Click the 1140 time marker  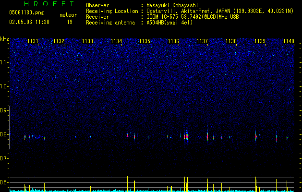tap(289, 41)
